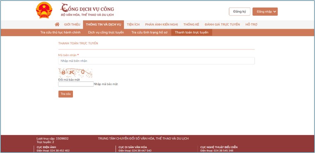Click the Đăng ký button

[240, 12]
